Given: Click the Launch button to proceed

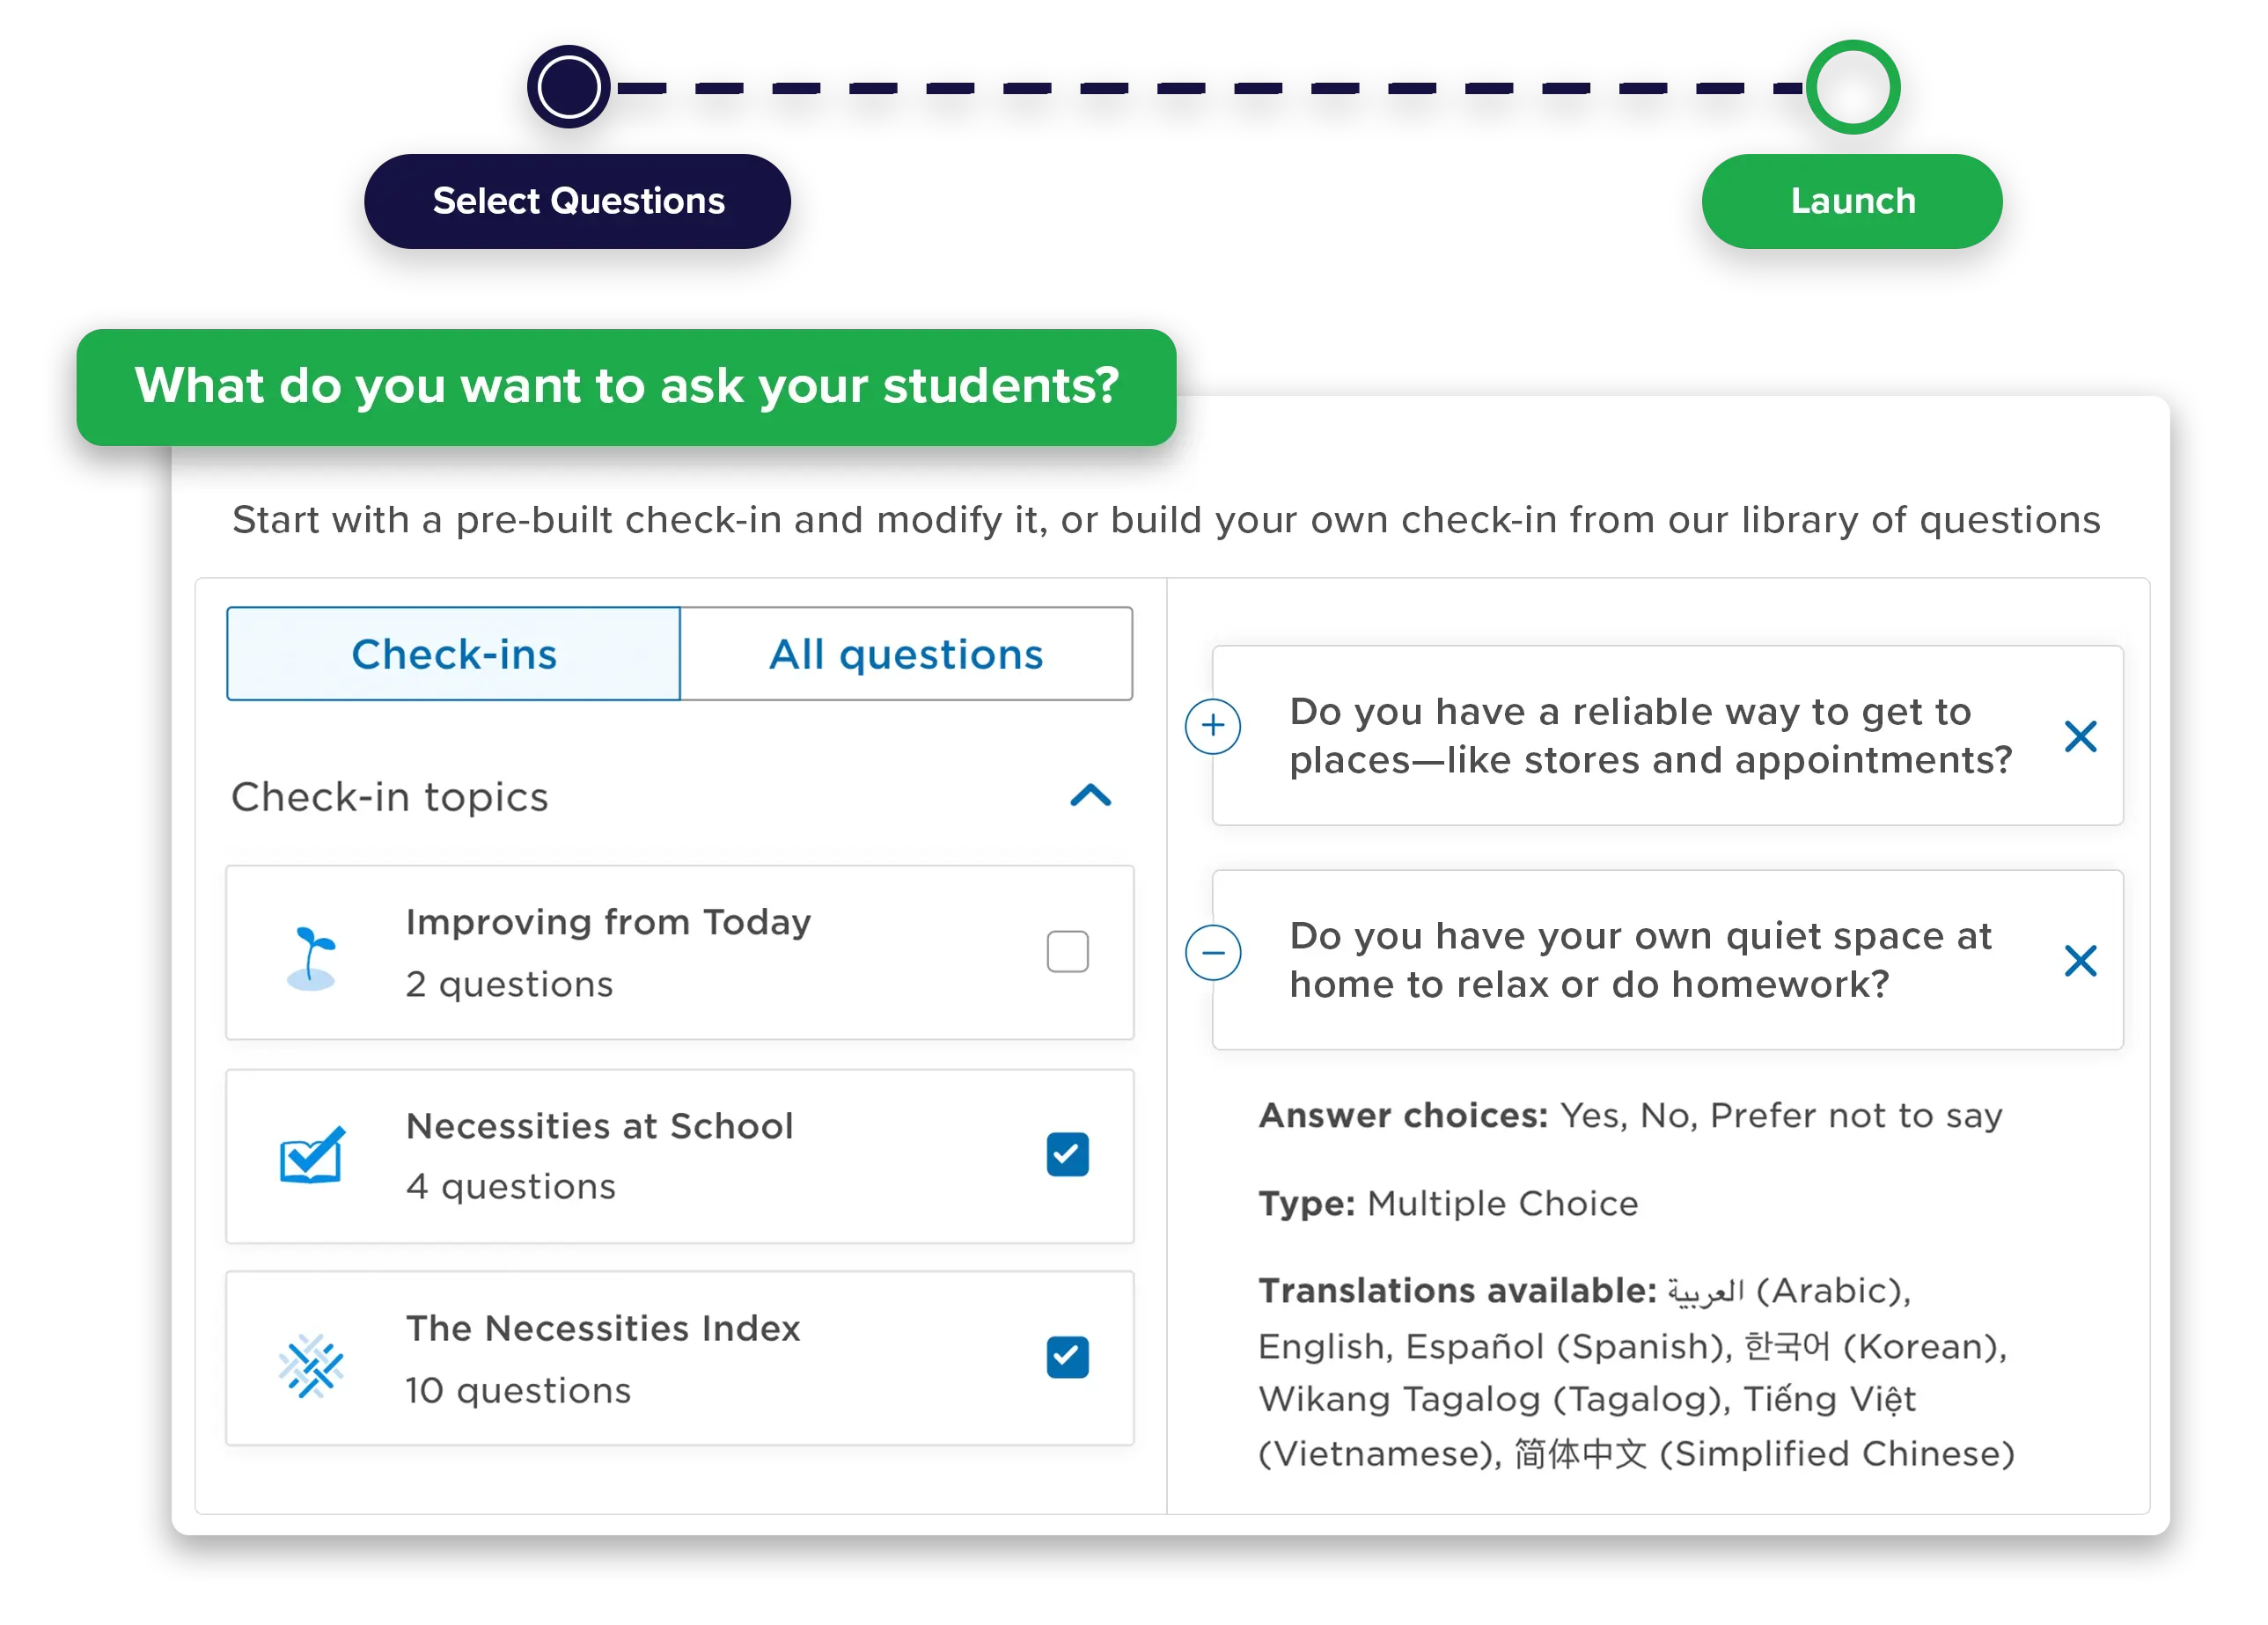Looking at the screenshot, I should [1849, 201].
